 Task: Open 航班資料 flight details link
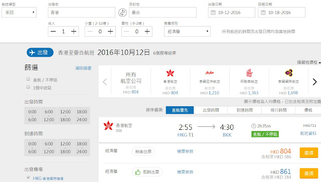[x=308, y=133]
